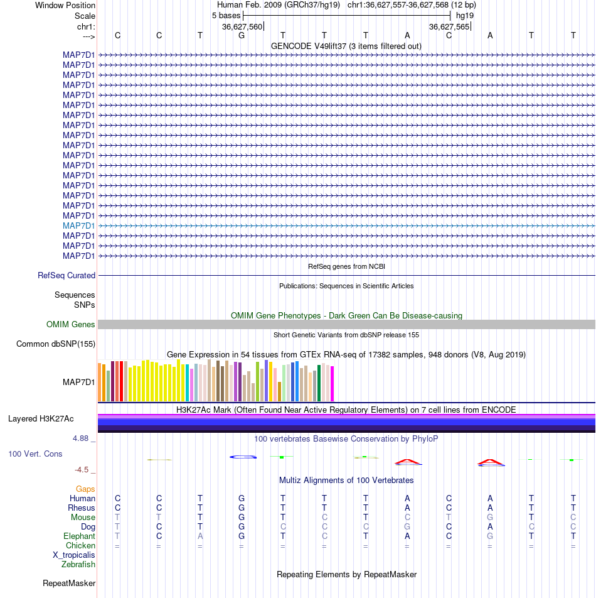The image size is (596, 598).
Task: Click the blue G conservation logo
Action: point(243,457)
